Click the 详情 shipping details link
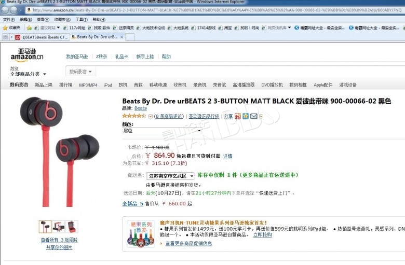 (227, 156)
